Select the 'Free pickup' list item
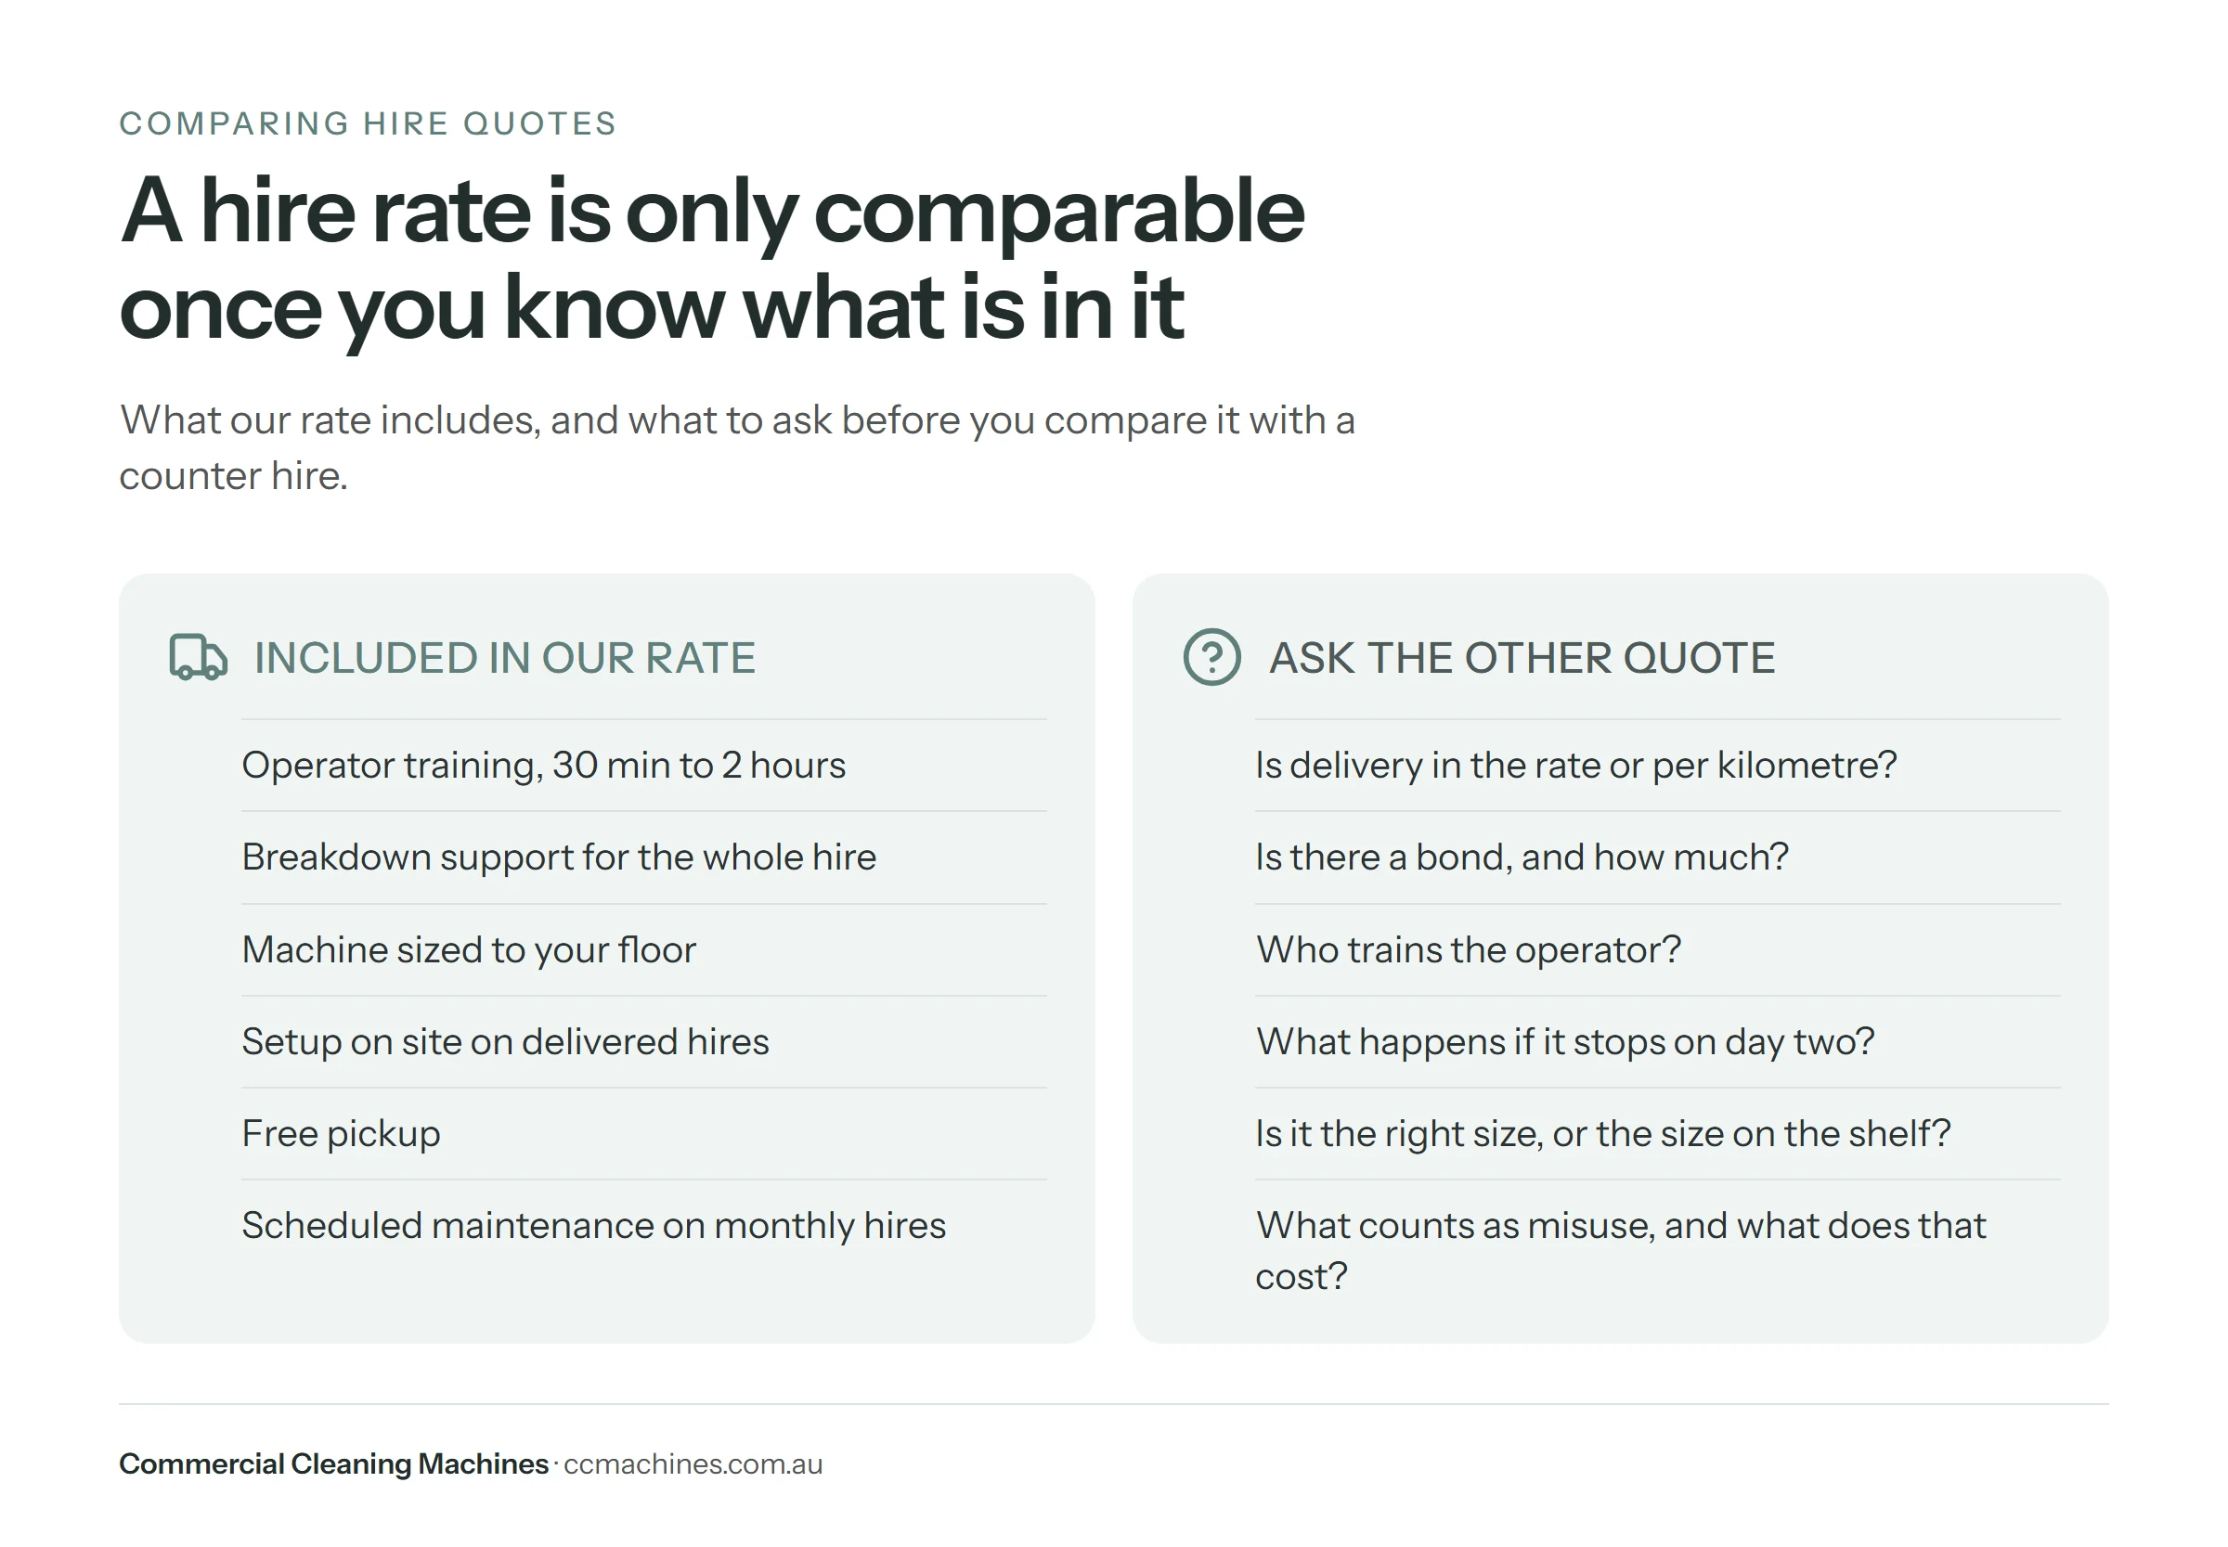Viewport: 2228px width, 1547px height. (x=341, y=1134)
